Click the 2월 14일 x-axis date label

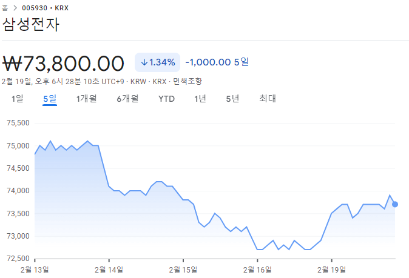(109, 270)
